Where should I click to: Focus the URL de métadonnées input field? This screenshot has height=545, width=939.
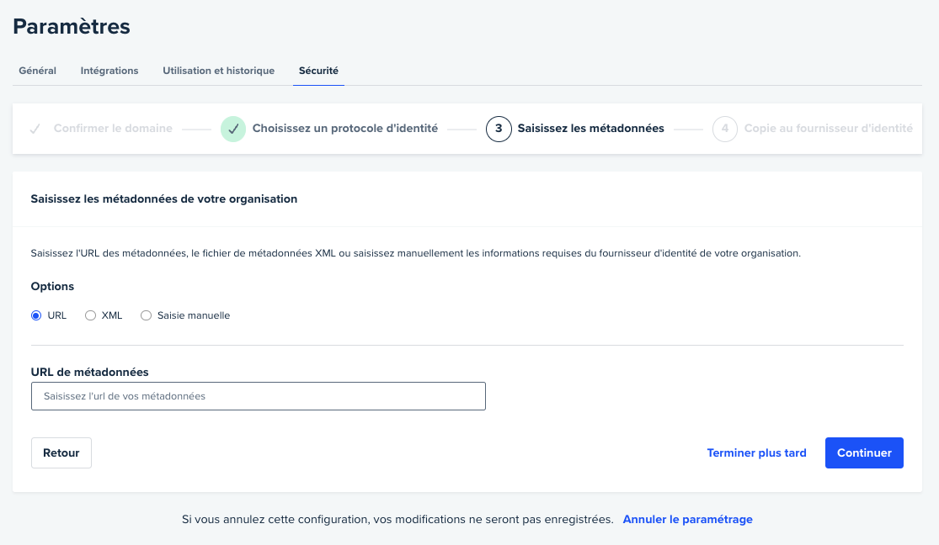(258, 396)
